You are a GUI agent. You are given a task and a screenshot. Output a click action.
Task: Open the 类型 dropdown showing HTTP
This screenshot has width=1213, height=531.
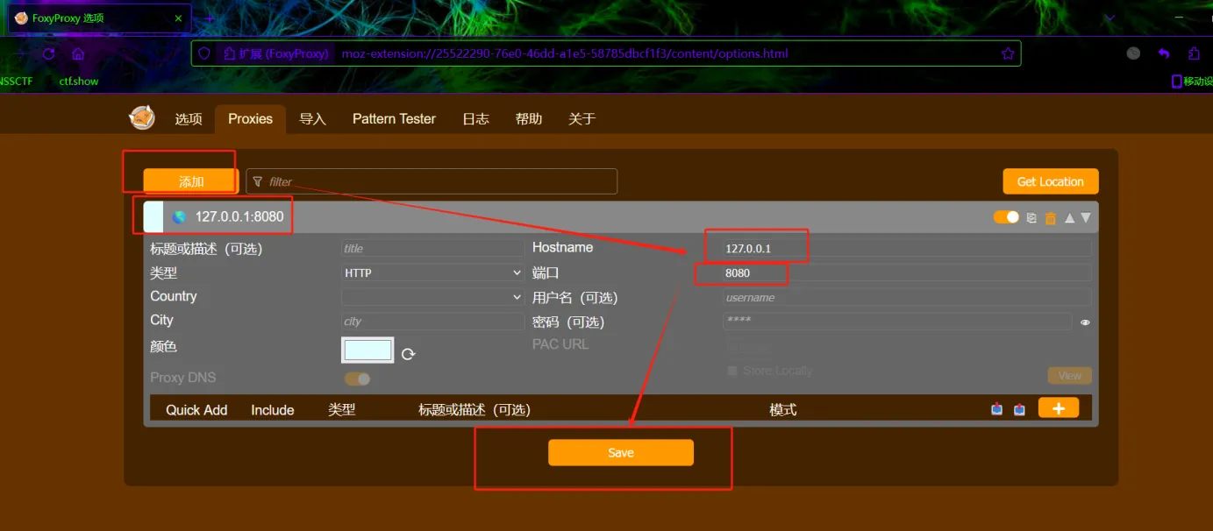[432, 273]
